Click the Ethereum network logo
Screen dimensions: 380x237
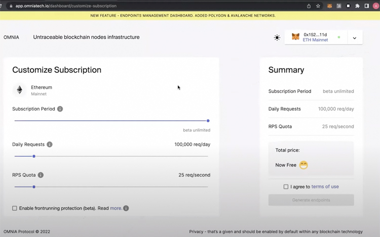click(19, 90)
